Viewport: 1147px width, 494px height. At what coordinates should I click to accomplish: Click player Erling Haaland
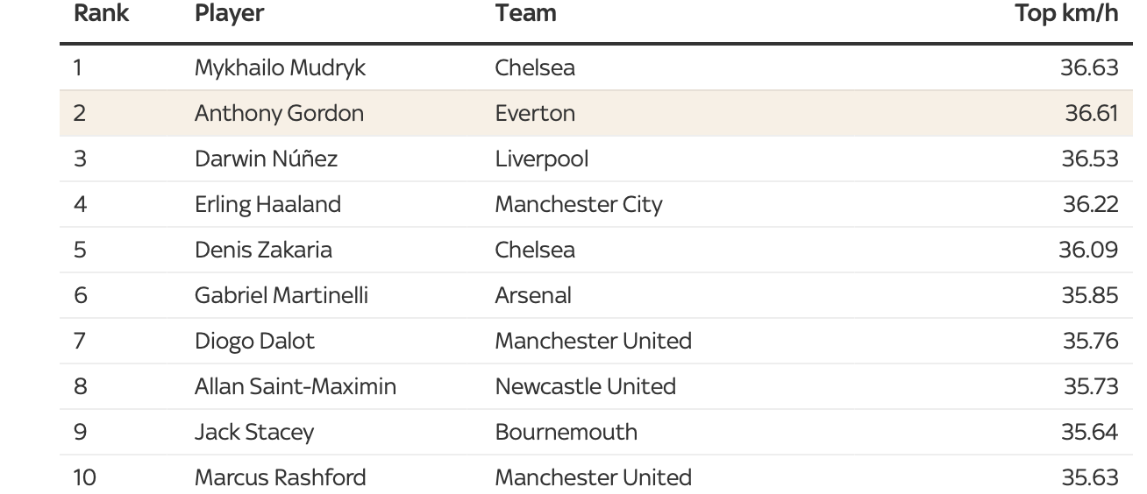[x=267, y=204]
